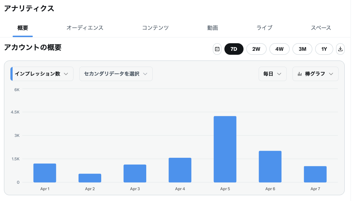Image resolution: width=353 pixels, height=201 pixels.
Task: Go to the 動画 tab
Action: 213,28
